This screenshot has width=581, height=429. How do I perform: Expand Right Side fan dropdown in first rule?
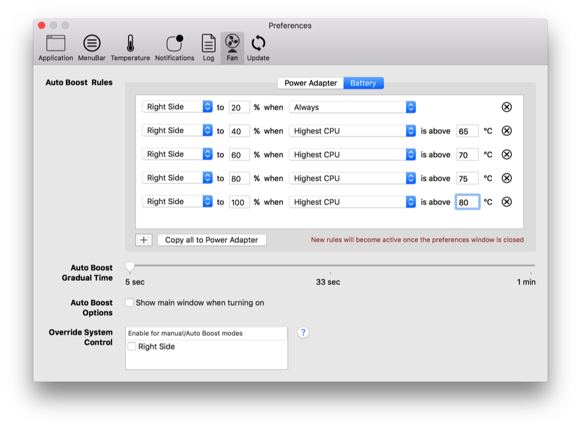click(x=177, y=107)
